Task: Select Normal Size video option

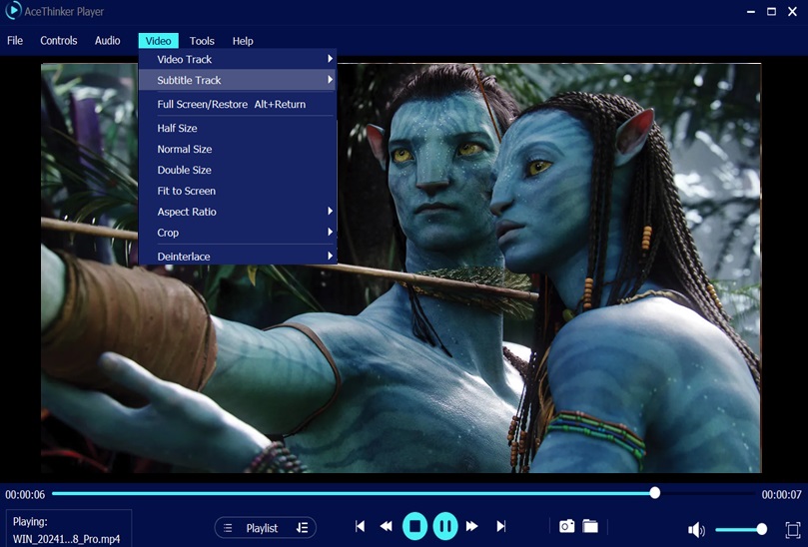Action: point(238,149)
